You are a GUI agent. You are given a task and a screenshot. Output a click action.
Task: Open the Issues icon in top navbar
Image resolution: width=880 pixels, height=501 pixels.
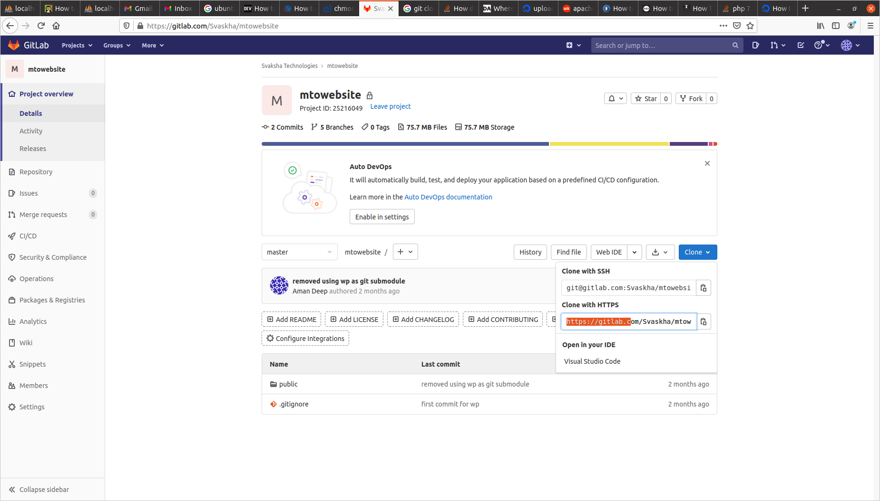tap(755, 45)
